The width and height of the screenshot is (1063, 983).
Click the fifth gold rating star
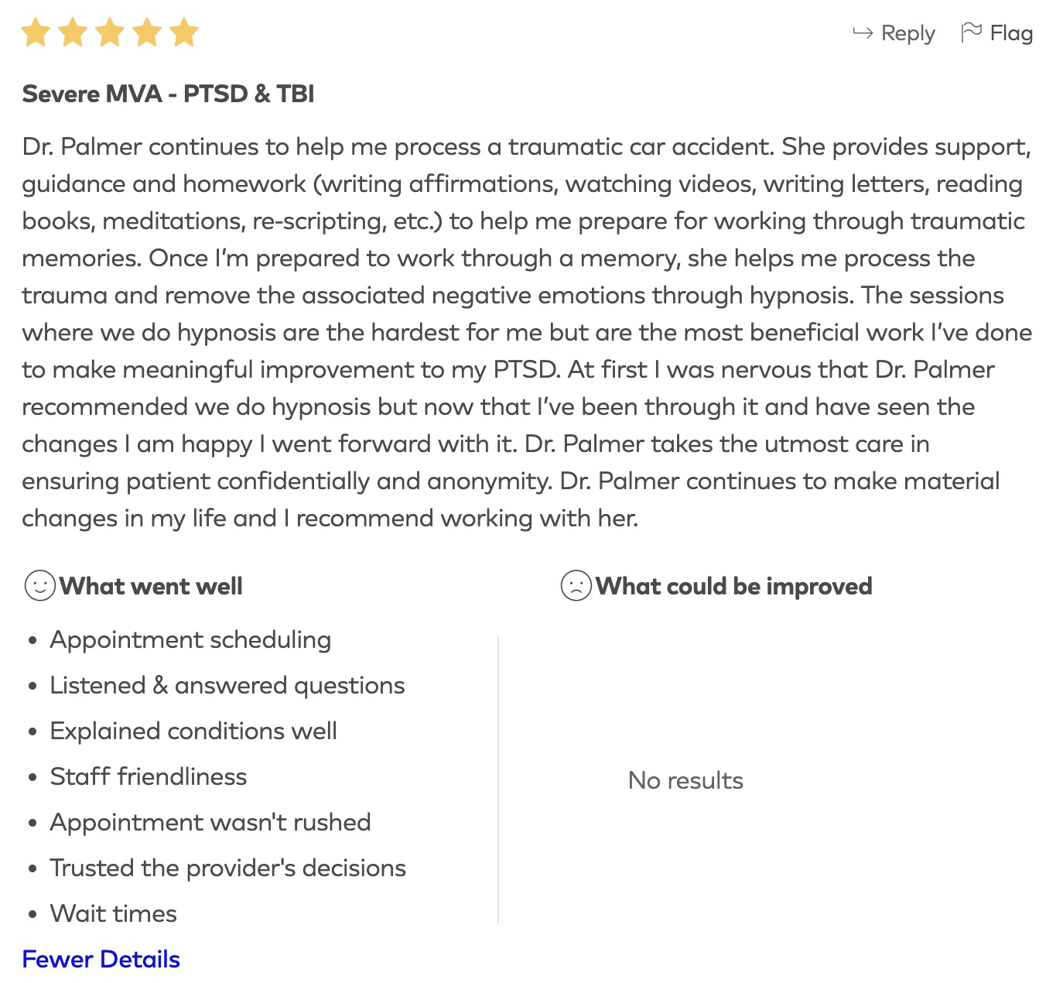click(184, 33)
